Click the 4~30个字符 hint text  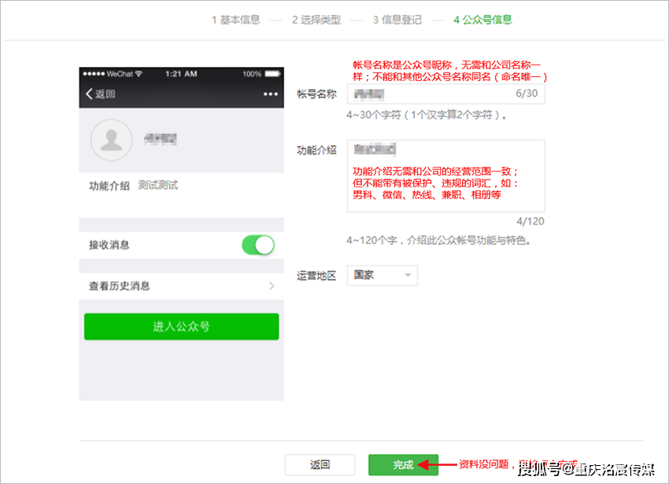tap(427, 115)
